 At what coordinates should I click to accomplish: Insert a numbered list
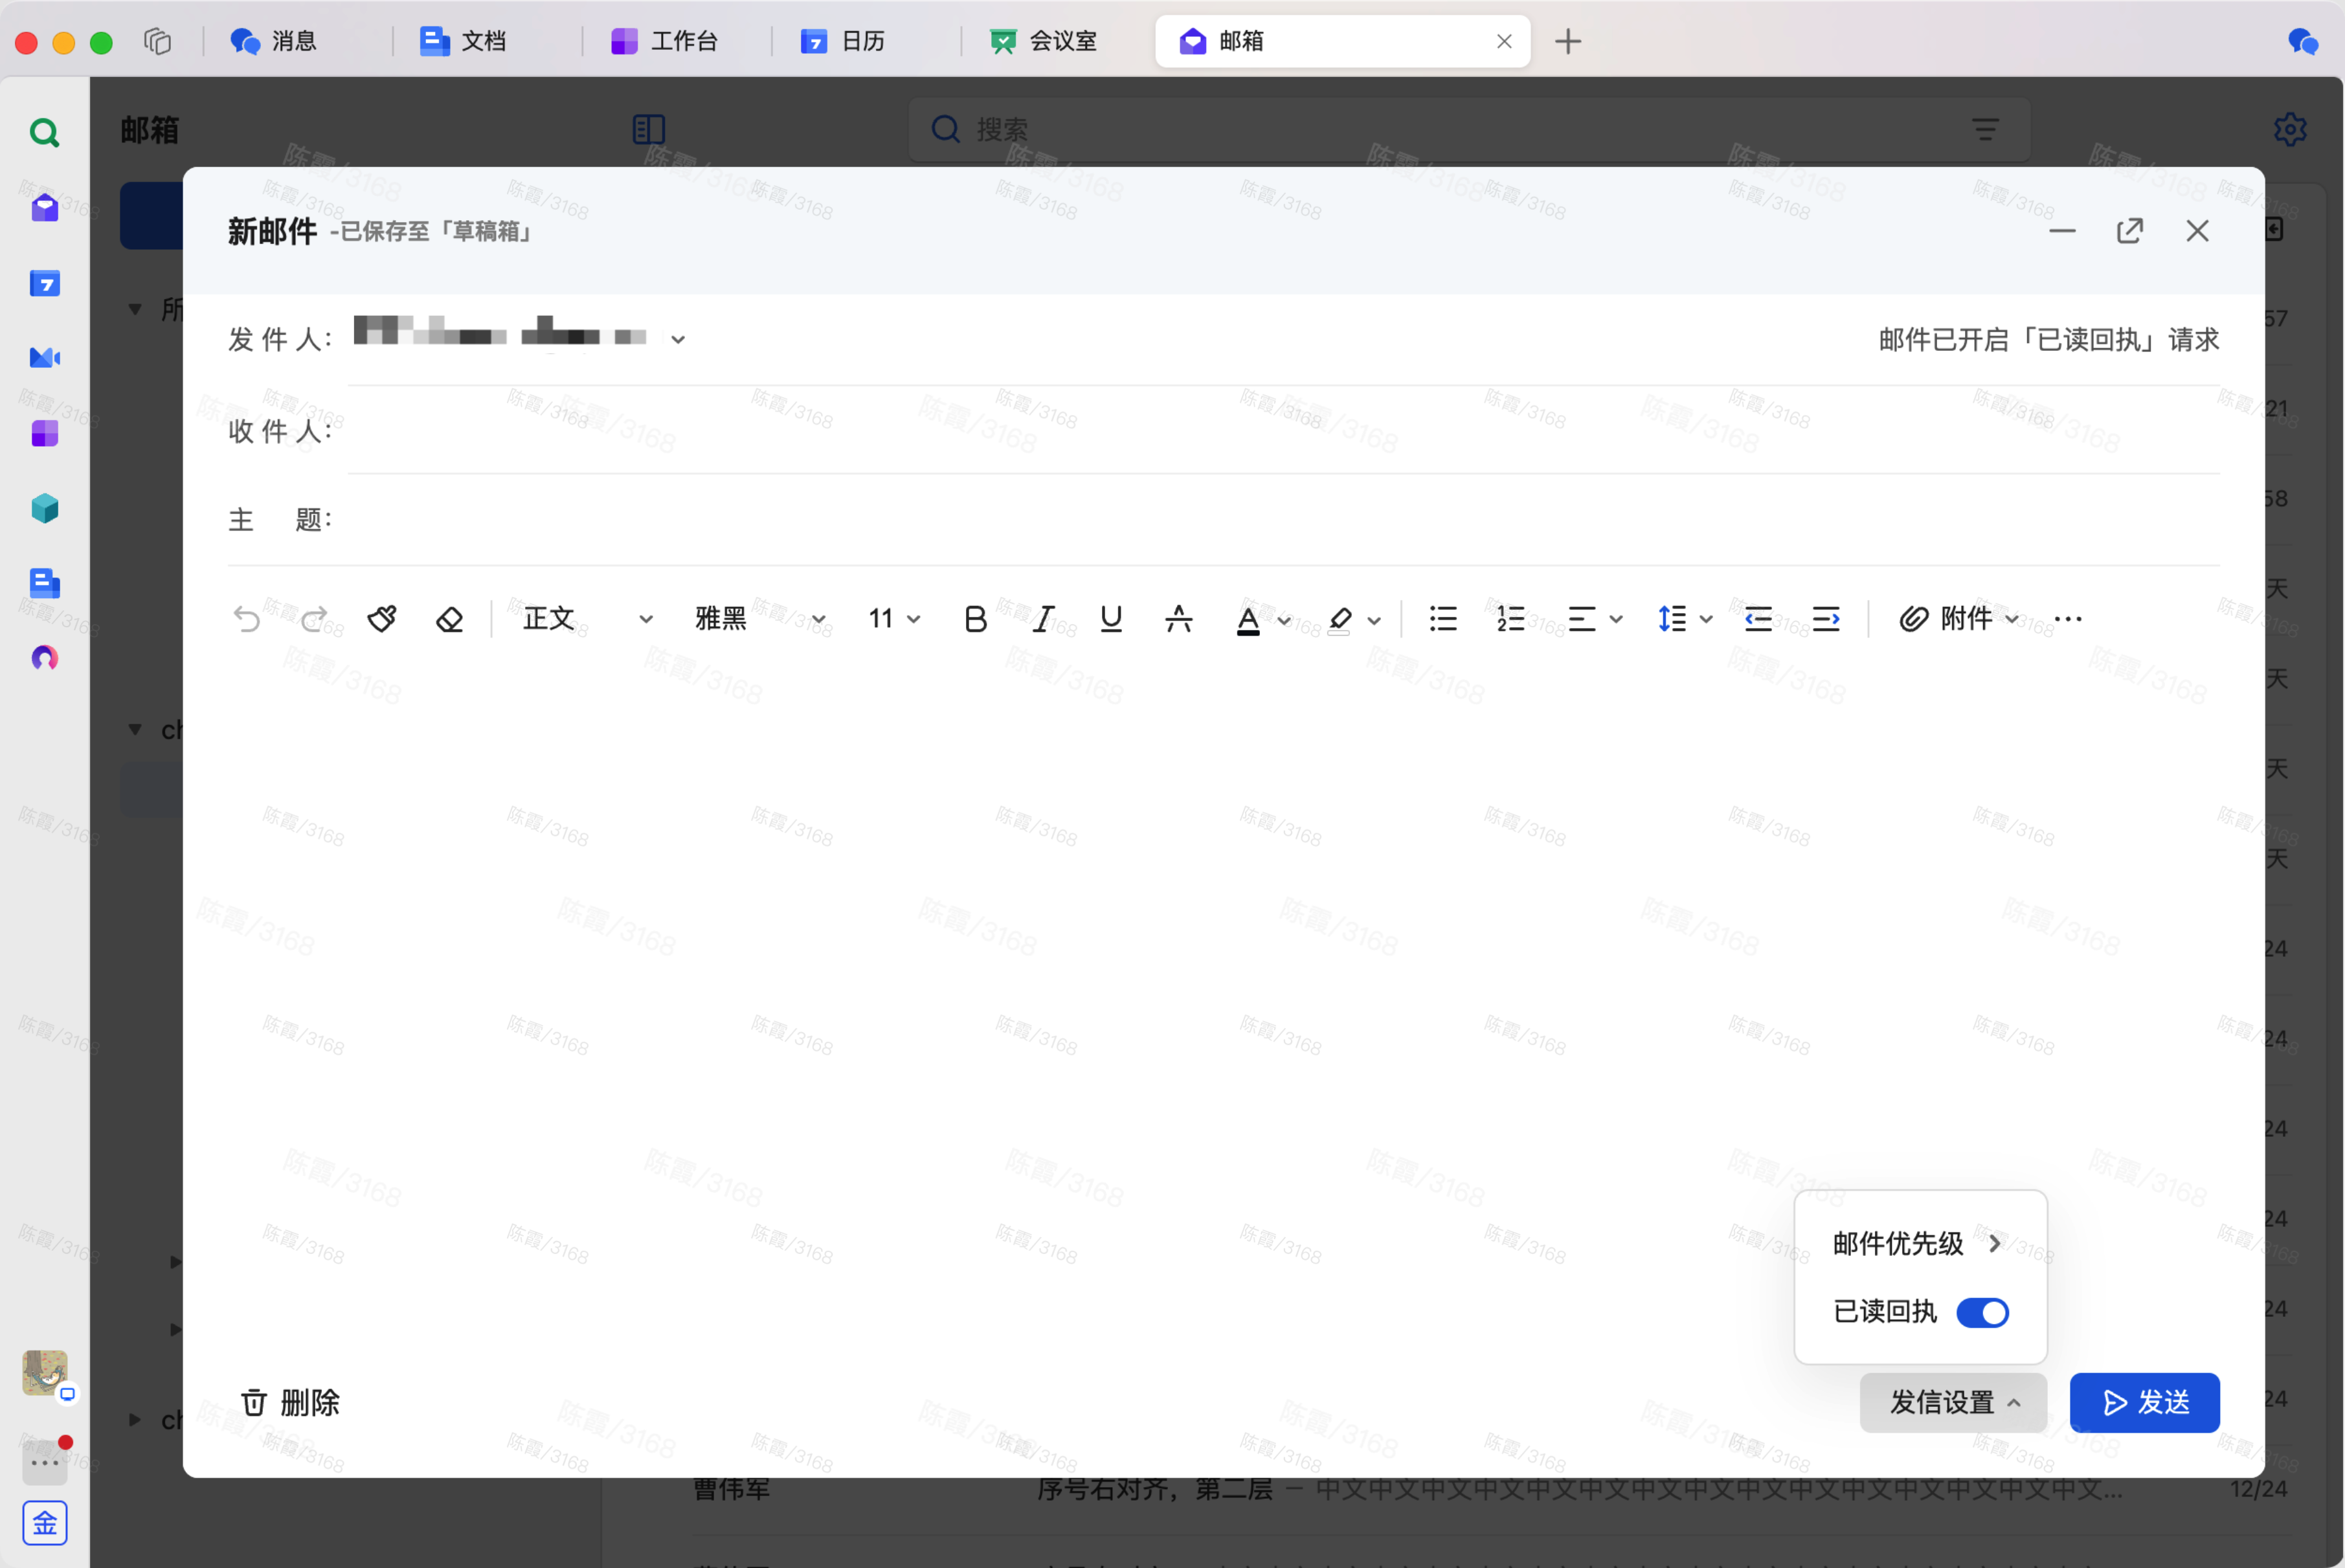coord(1510,619)
